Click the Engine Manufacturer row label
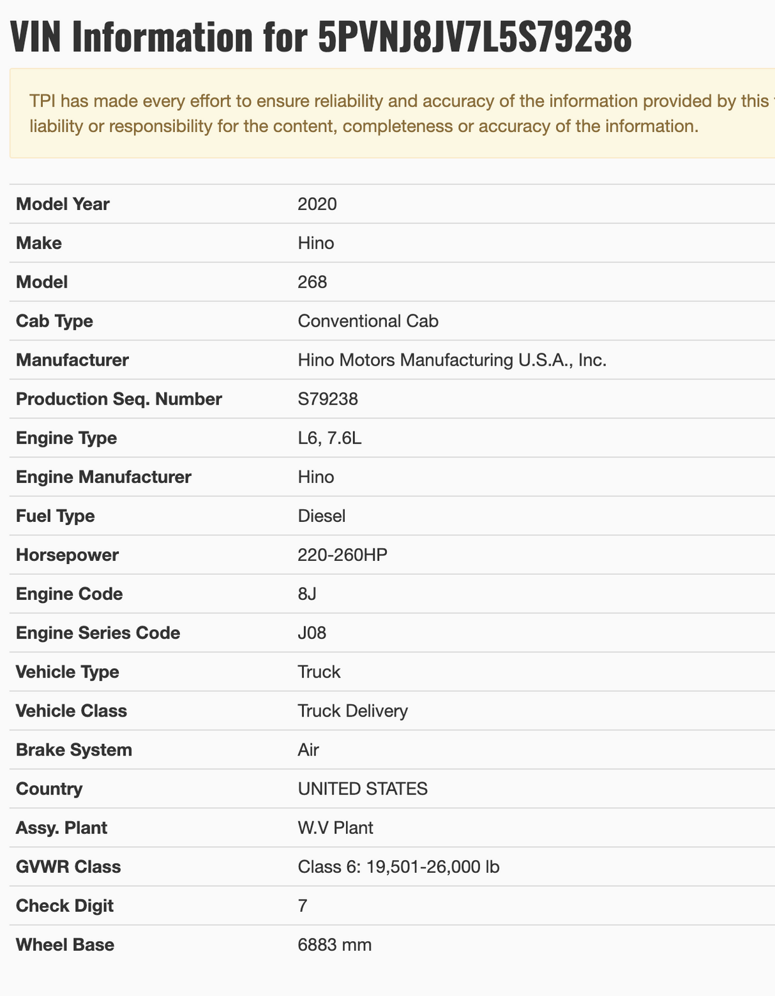Image resolution: width=775 pixels, height=996 pixels. coord(103,477)
